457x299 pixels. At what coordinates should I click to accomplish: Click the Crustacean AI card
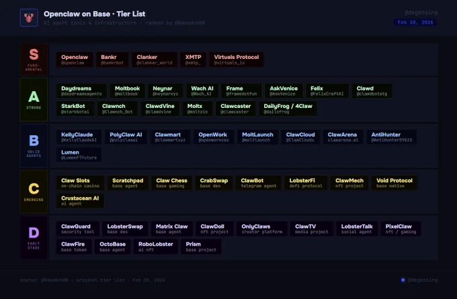(80, 200)
